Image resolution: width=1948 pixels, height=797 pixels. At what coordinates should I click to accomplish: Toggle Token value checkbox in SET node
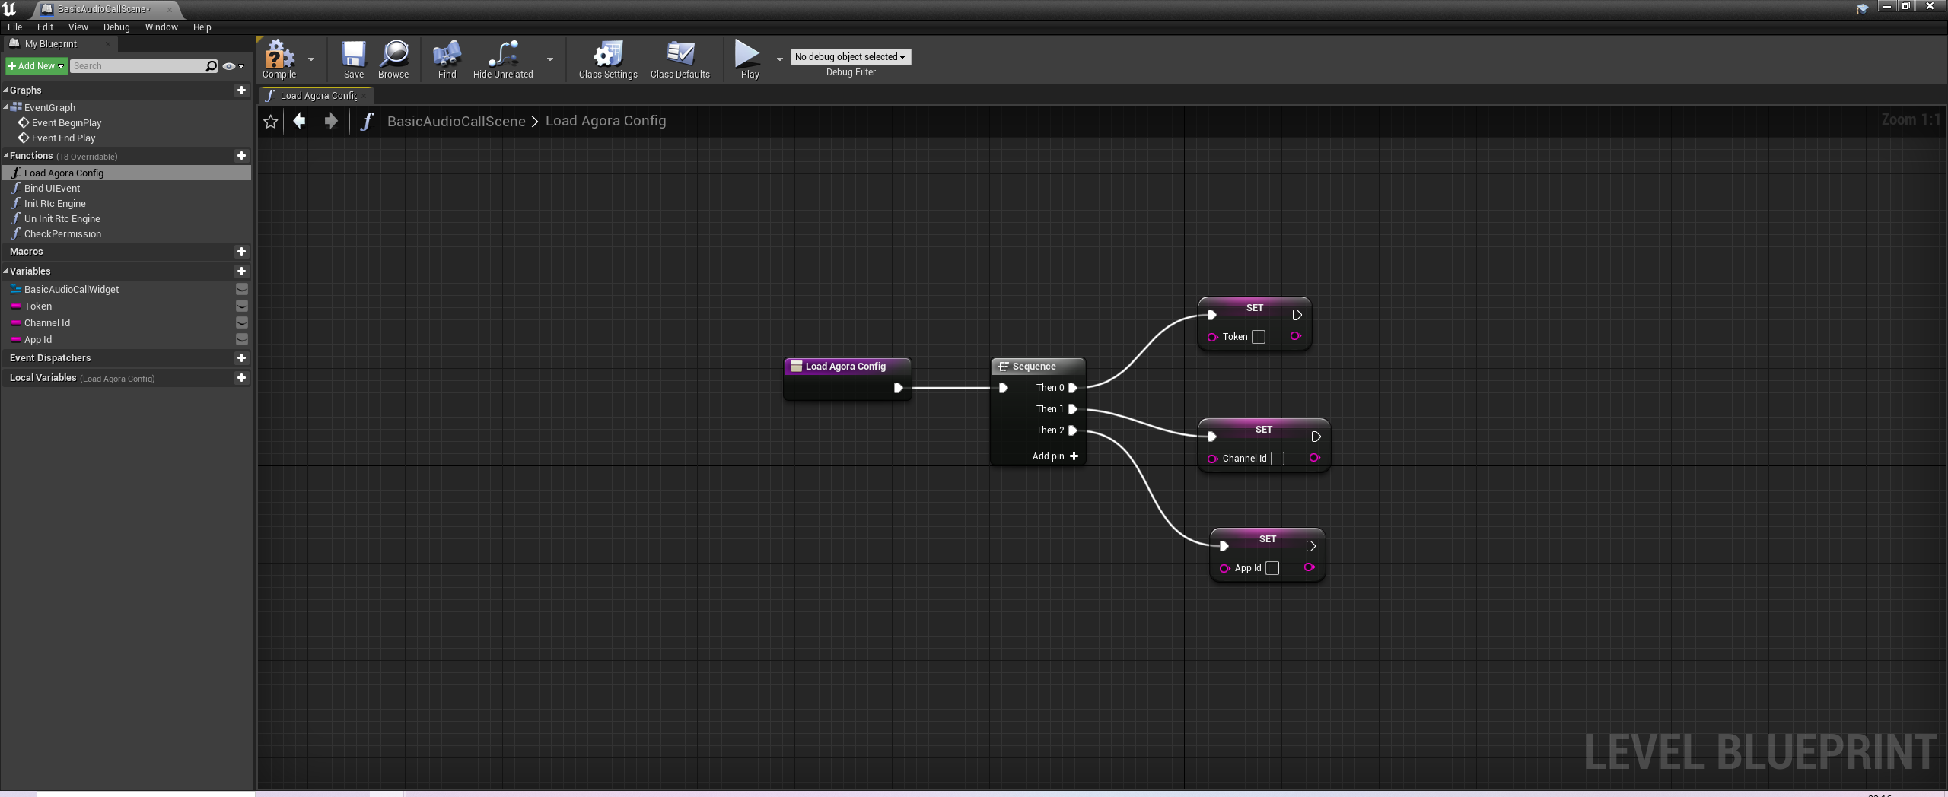click(x=1259, y=337)
